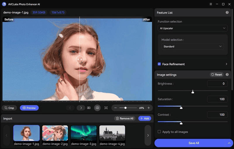
Task: Click the Remove All button
Action: (125, 118)
